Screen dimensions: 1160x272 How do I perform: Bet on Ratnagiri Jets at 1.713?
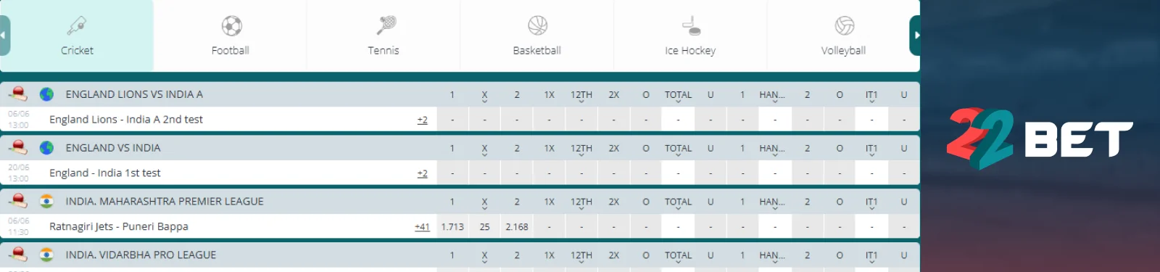pos(452,226)
